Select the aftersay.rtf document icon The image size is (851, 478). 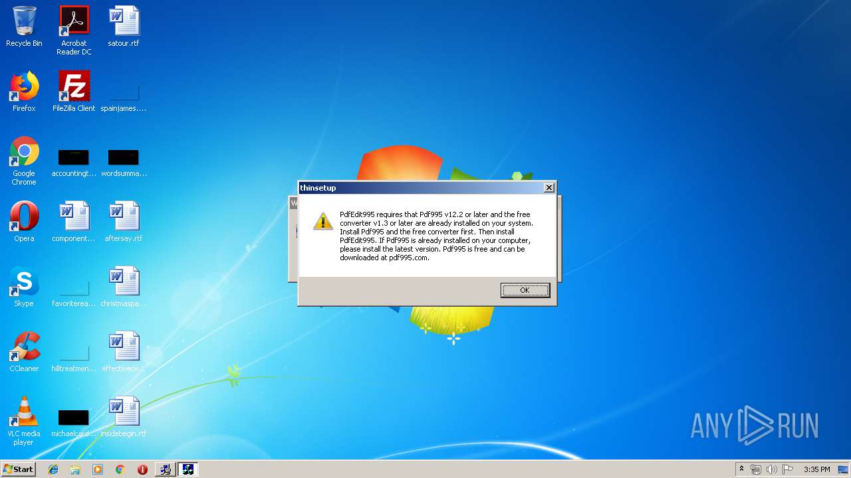124,222
